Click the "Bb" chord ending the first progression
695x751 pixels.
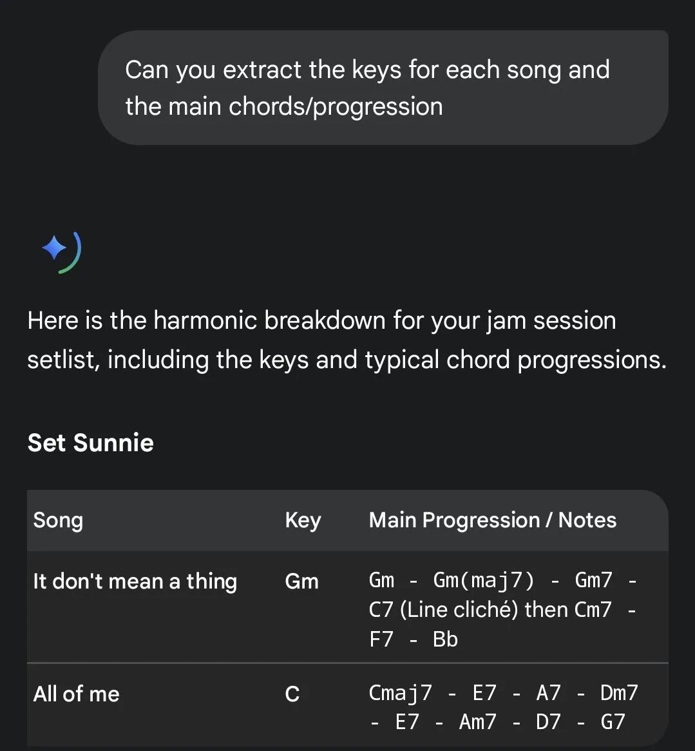445,639
